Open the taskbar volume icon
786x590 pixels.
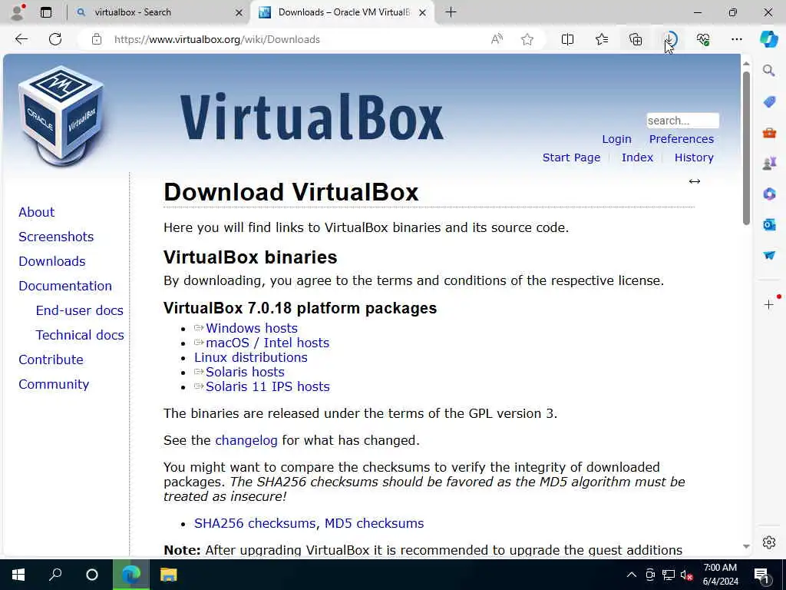(685, 575)
